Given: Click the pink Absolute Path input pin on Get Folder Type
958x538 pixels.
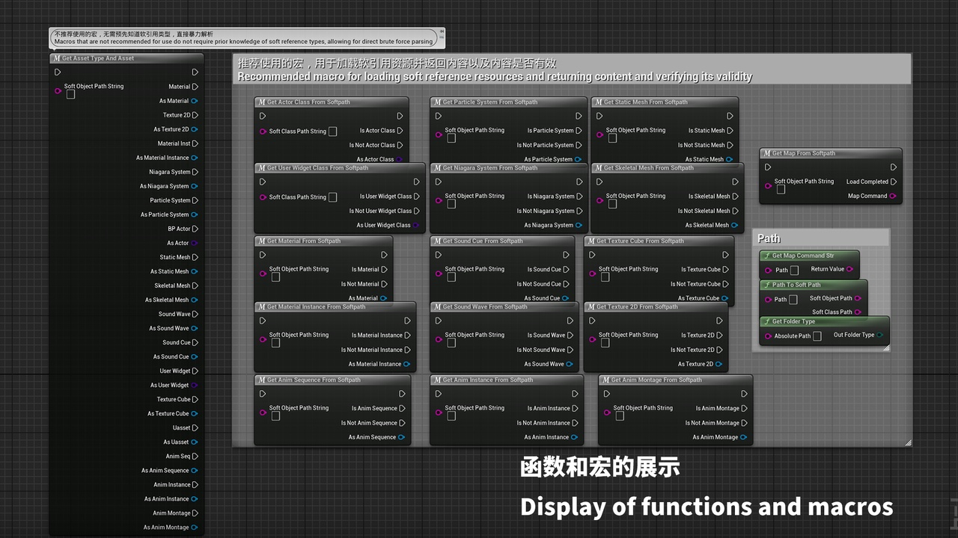Looking at the screenshot, I should click(x=768, y=336).
